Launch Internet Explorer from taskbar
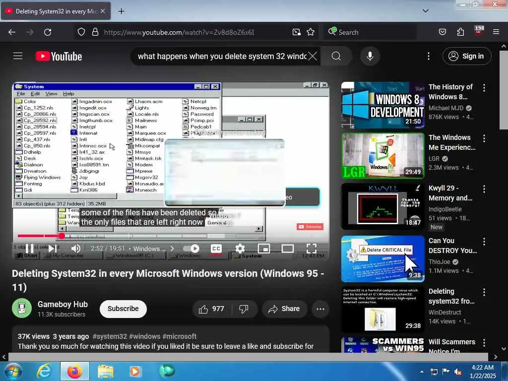This screenshot has height=381, width=508. [x=44, y=371]
